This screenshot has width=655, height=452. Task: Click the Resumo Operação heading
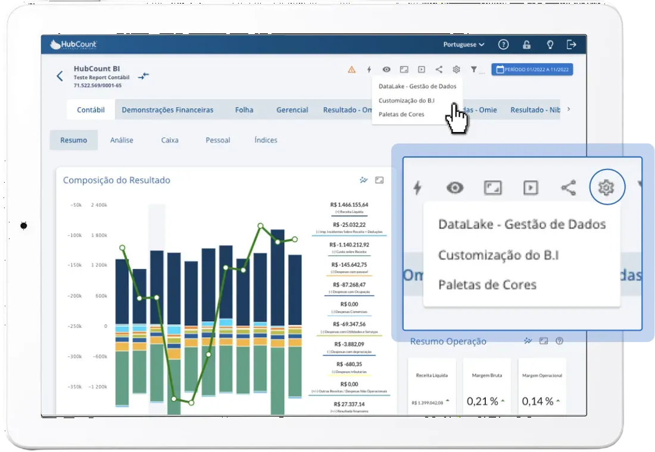point(448,341)
